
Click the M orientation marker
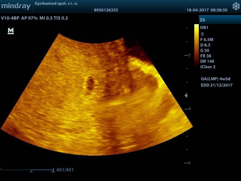point(11,31)
